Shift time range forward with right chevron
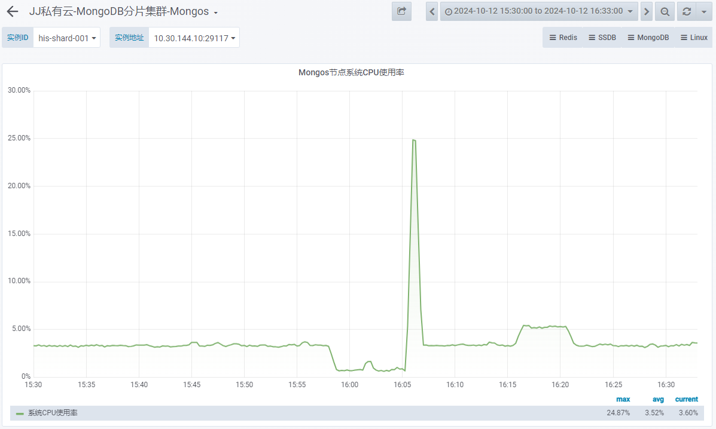The height and width of the screenshot is (429, 716). [x=647, y=11]
